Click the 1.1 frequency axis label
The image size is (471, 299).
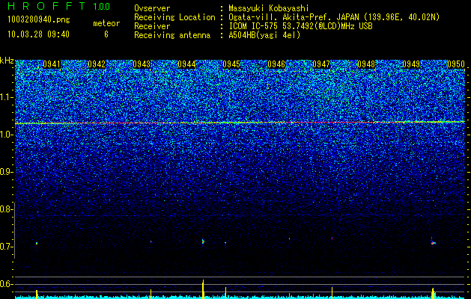(x=6, y=97)
